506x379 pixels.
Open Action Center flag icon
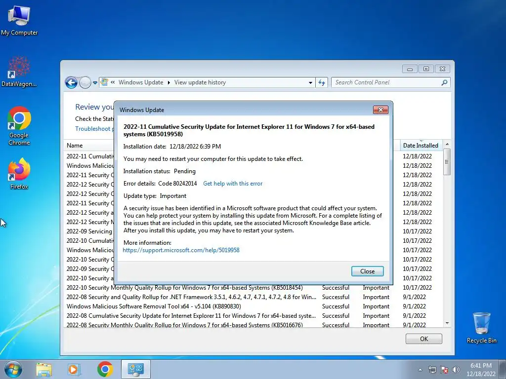pyautogui.click(x=444, y=370)
